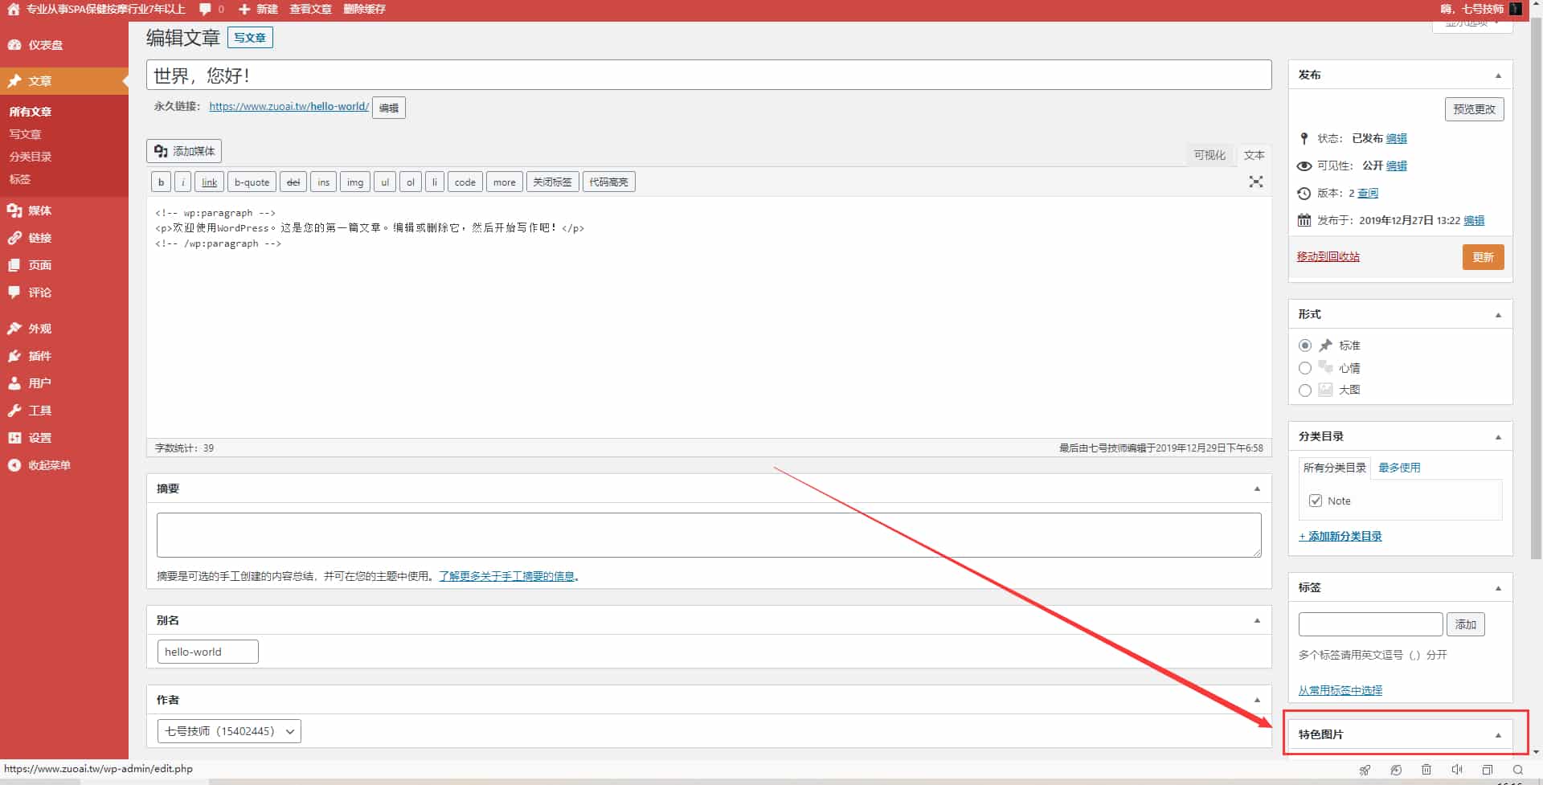1543x785 pixels.
Task: Click in the 标签 tags input field
Action: (x=1370, y=624)
